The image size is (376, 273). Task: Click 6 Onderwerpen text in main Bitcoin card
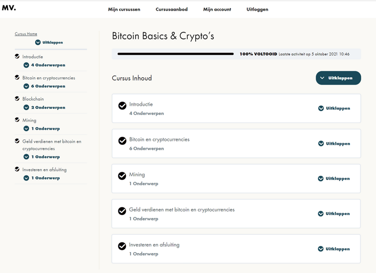pyautogui.click(x=147, y=149)
